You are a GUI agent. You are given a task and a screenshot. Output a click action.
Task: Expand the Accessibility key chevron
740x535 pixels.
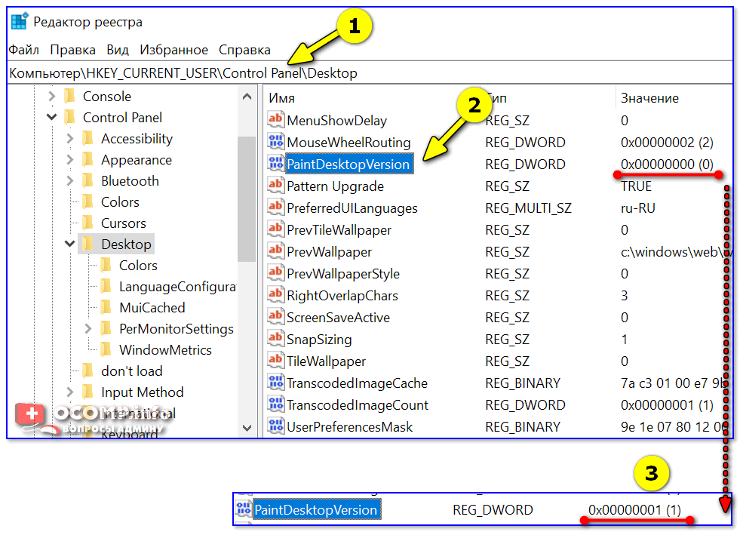pyautogui.click(x=69, y=139)
